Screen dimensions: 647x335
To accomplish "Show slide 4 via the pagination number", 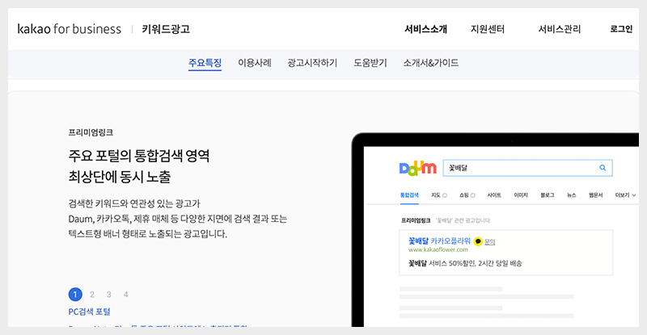I will point(126,295).
